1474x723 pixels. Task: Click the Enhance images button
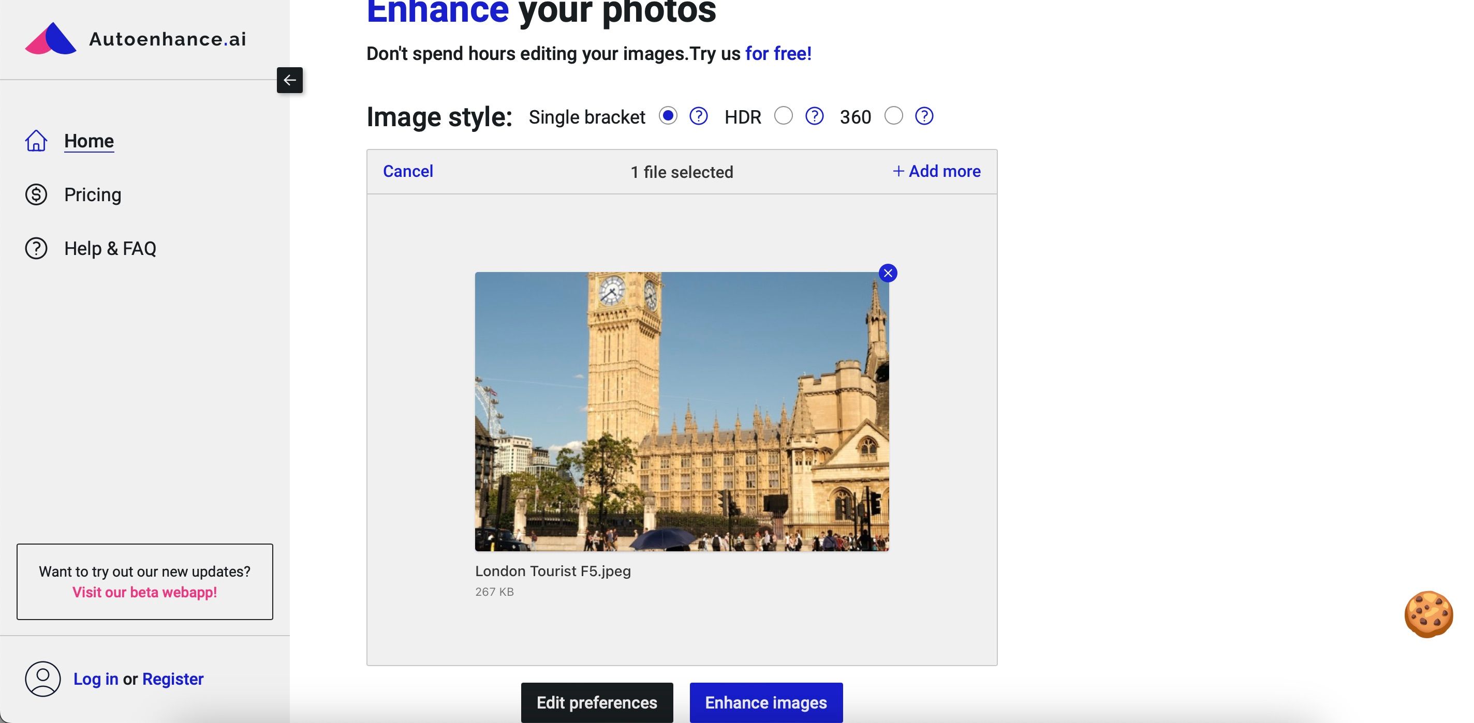click(x=765, y=702)
